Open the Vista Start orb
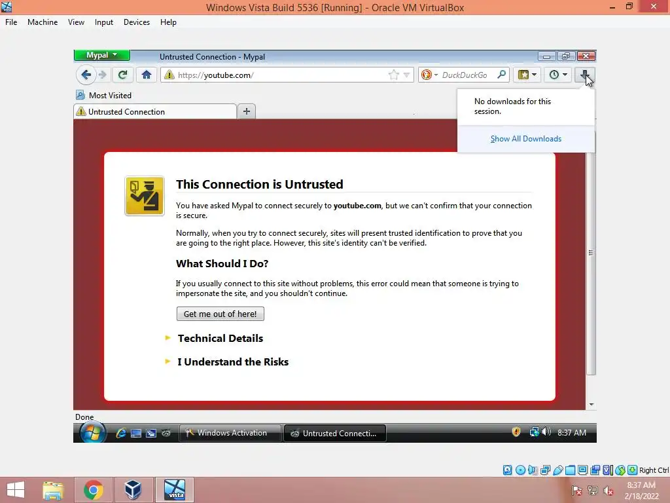 tap(92, 433)
